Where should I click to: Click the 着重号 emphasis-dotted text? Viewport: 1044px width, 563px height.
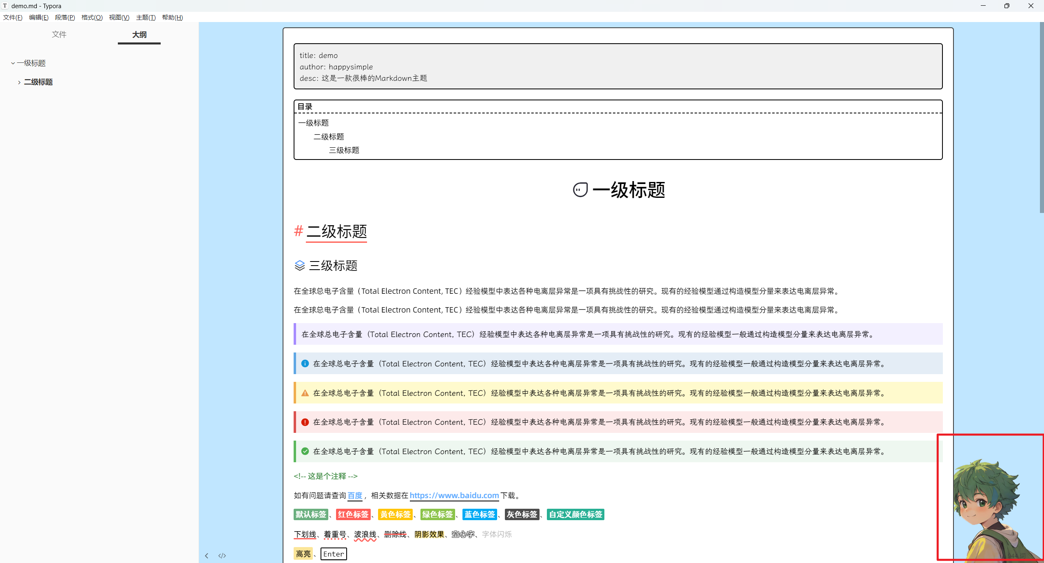coord(335,534)
